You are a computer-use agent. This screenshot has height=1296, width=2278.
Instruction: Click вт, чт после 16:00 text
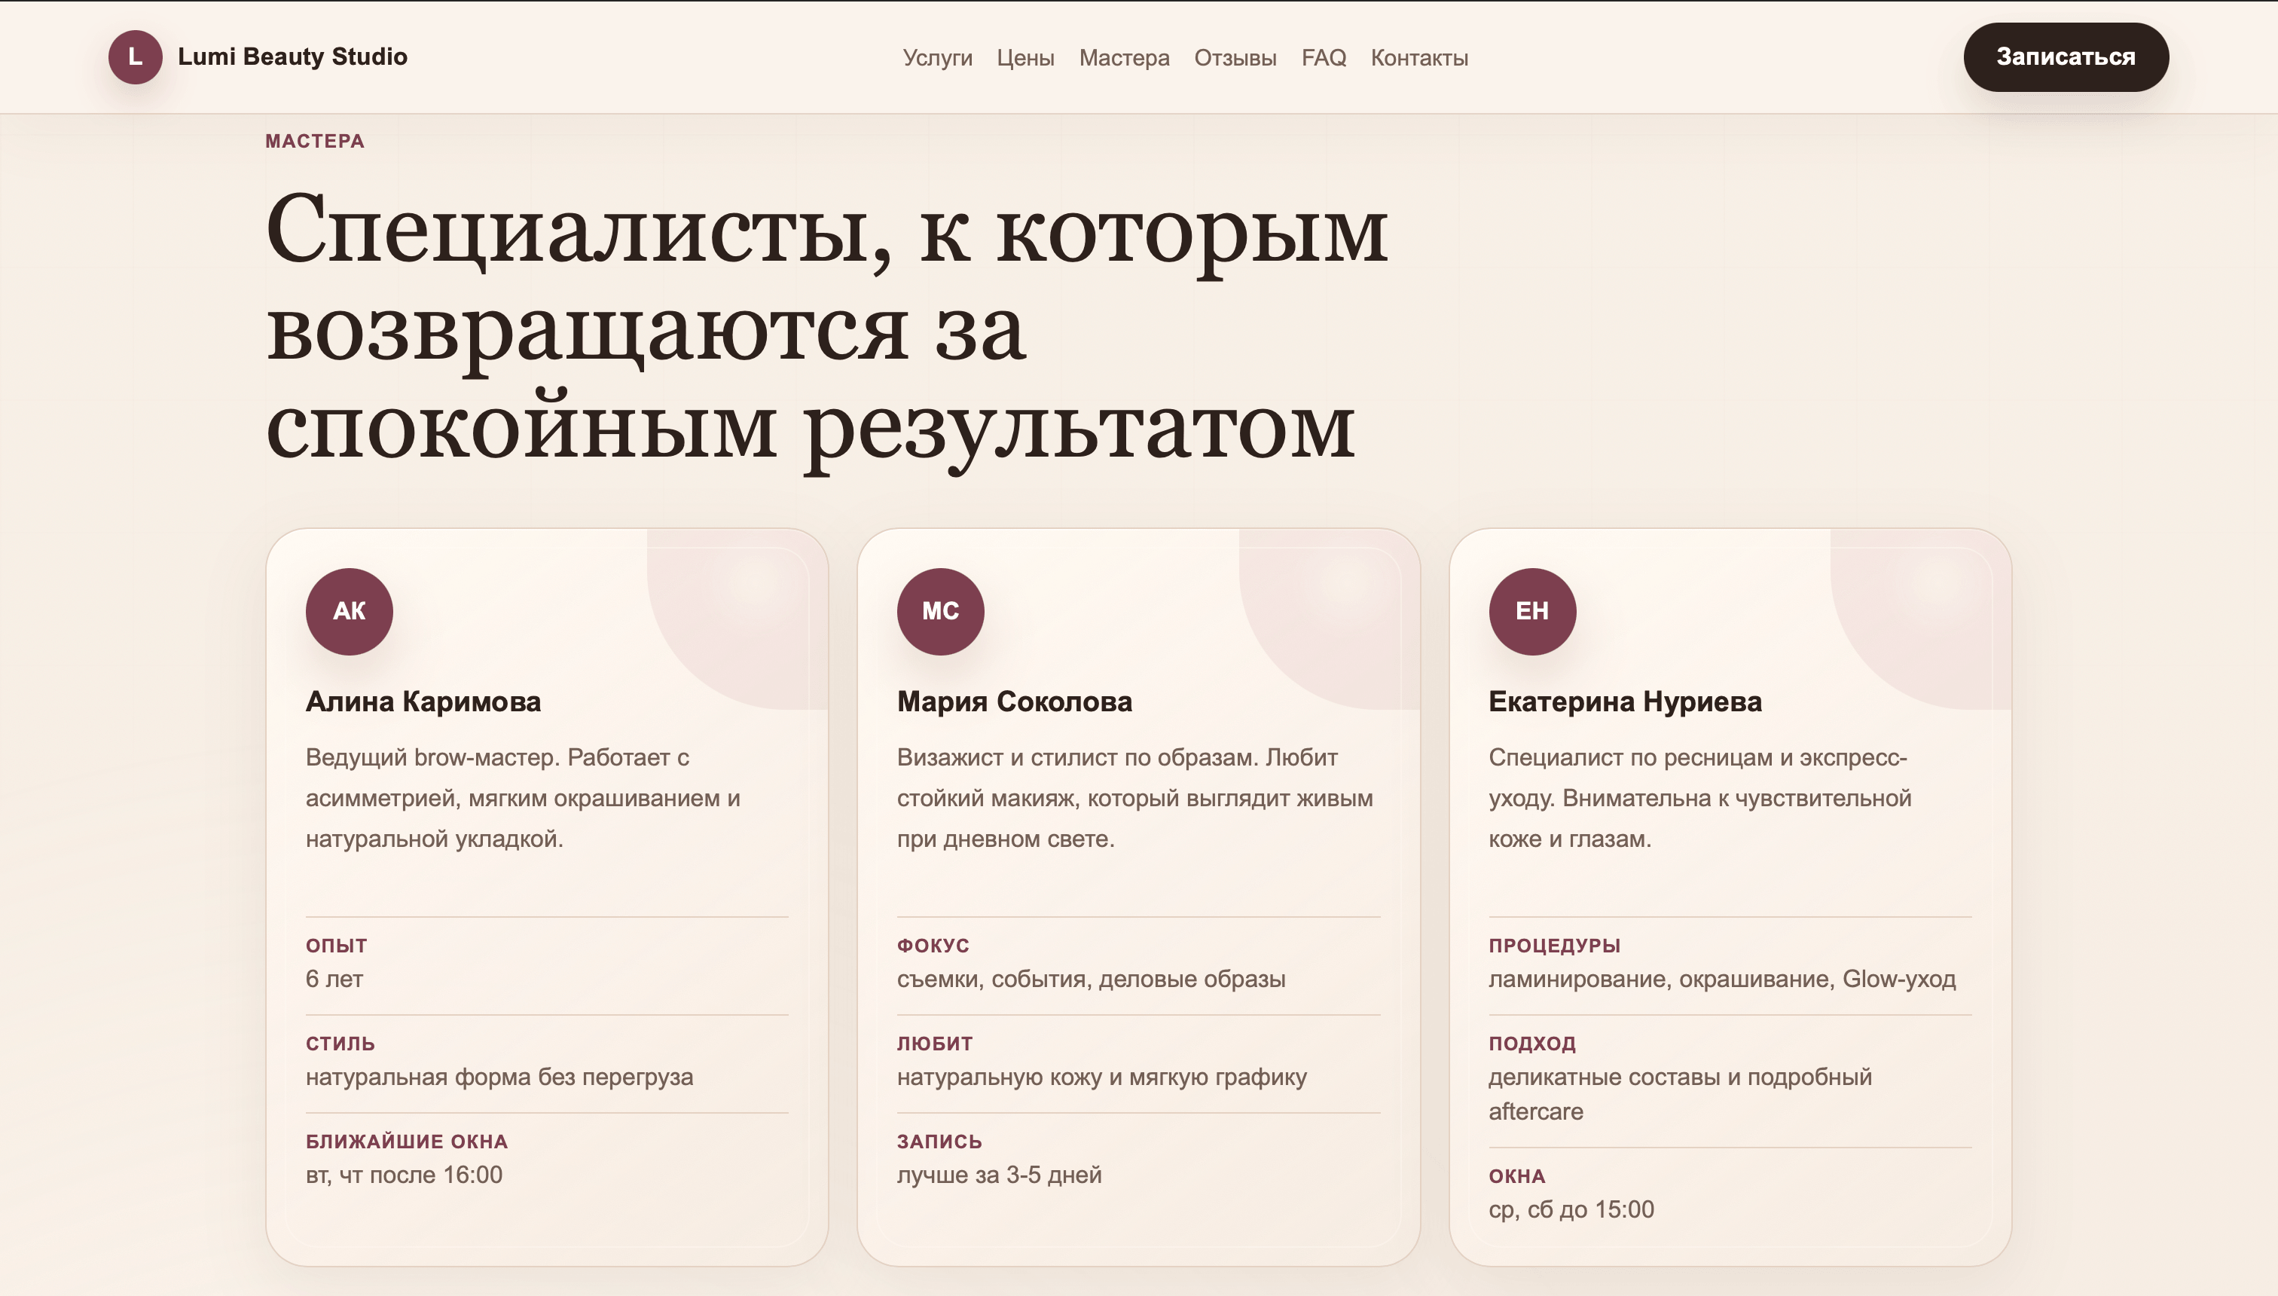(404, 1175)
